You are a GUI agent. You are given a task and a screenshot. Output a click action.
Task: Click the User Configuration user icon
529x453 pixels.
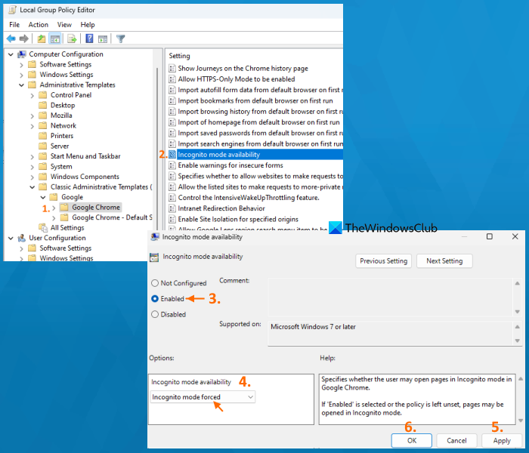(22, 238)
